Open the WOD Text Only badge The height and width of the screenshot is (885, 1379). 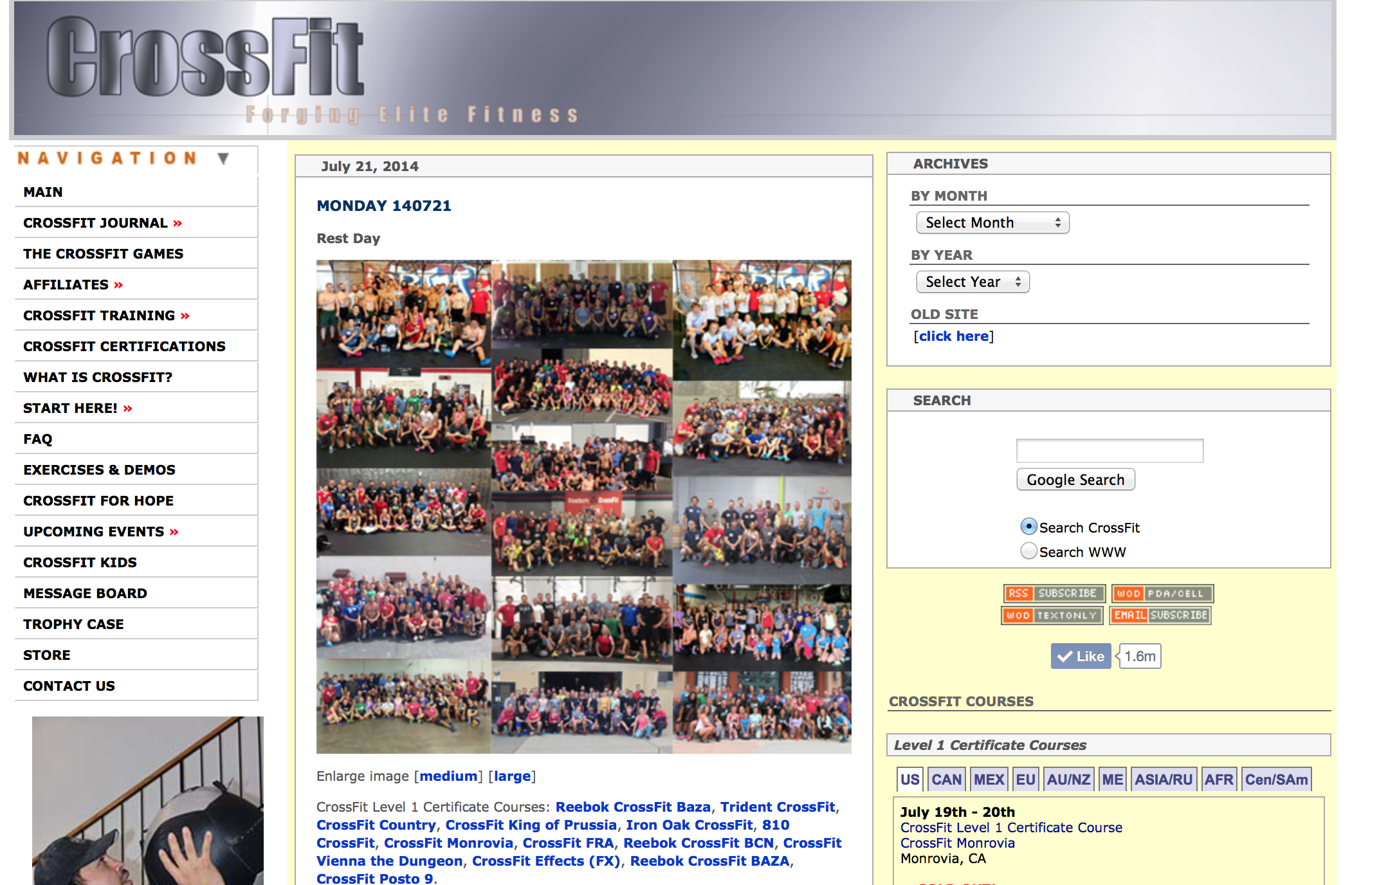tap(1052, 616)
